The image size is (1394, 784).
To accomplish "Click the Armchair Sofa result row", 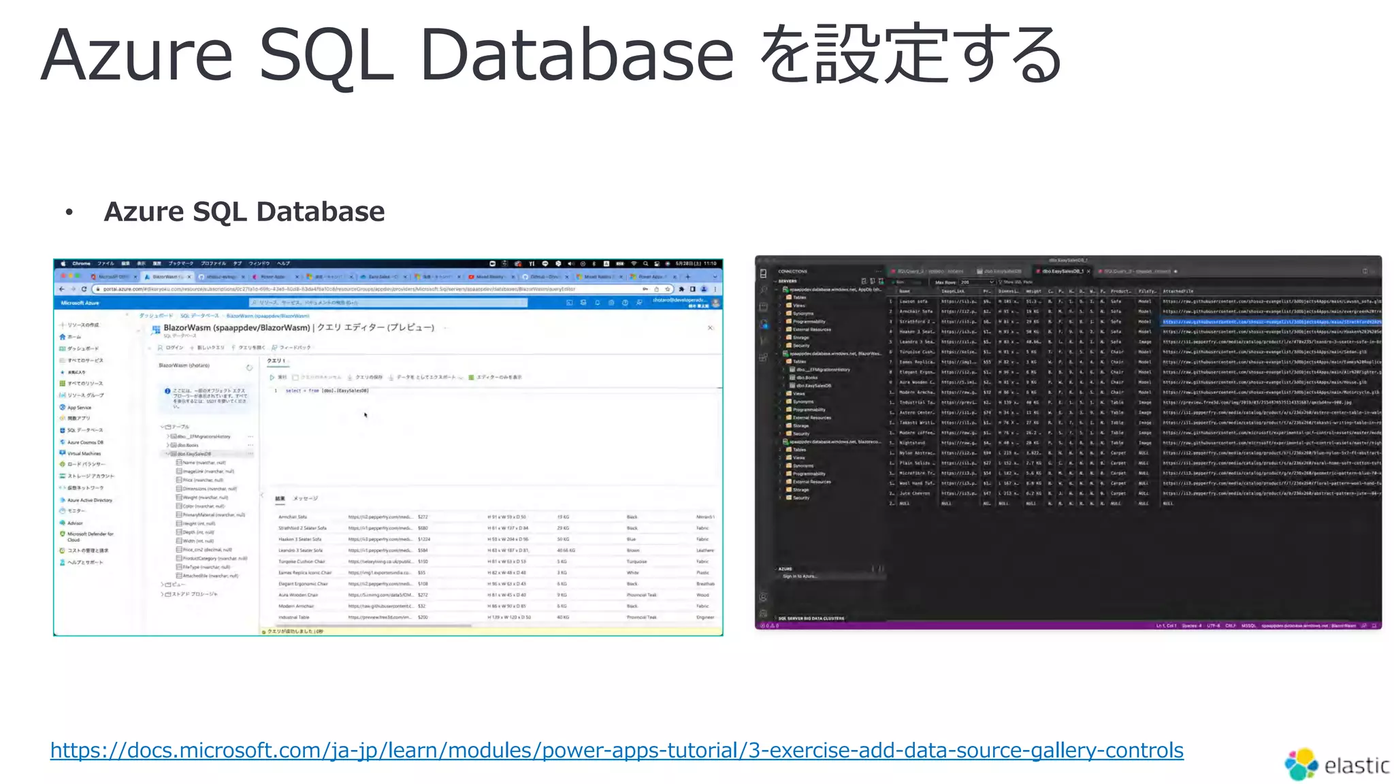I will pos(496,517).
